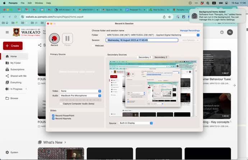This screenshot has width=248, height=160.
Task: Open the hamburger navigation menu
Action: click(7, 32)
